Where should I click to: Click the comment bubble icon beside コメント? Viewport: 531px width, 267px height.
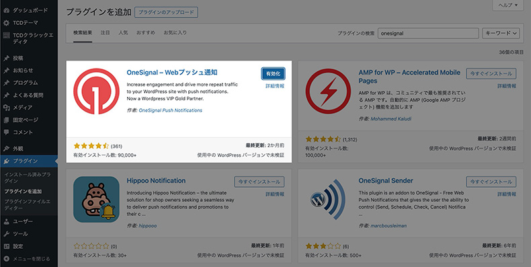click(x=6, y=132)
